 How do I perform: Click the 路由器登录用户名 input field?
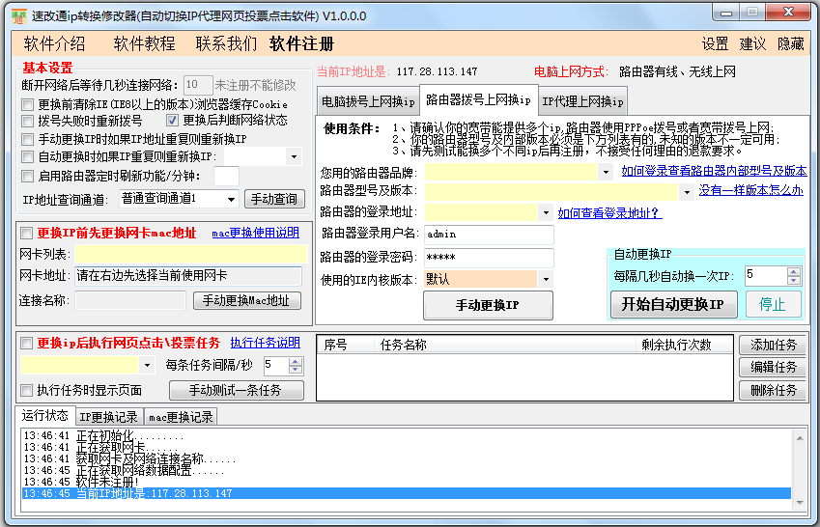[488, 235]
